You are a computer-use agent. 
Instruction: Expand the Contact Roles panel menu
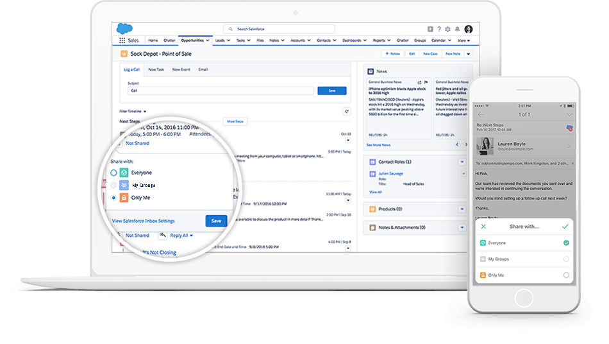point(462,162)
